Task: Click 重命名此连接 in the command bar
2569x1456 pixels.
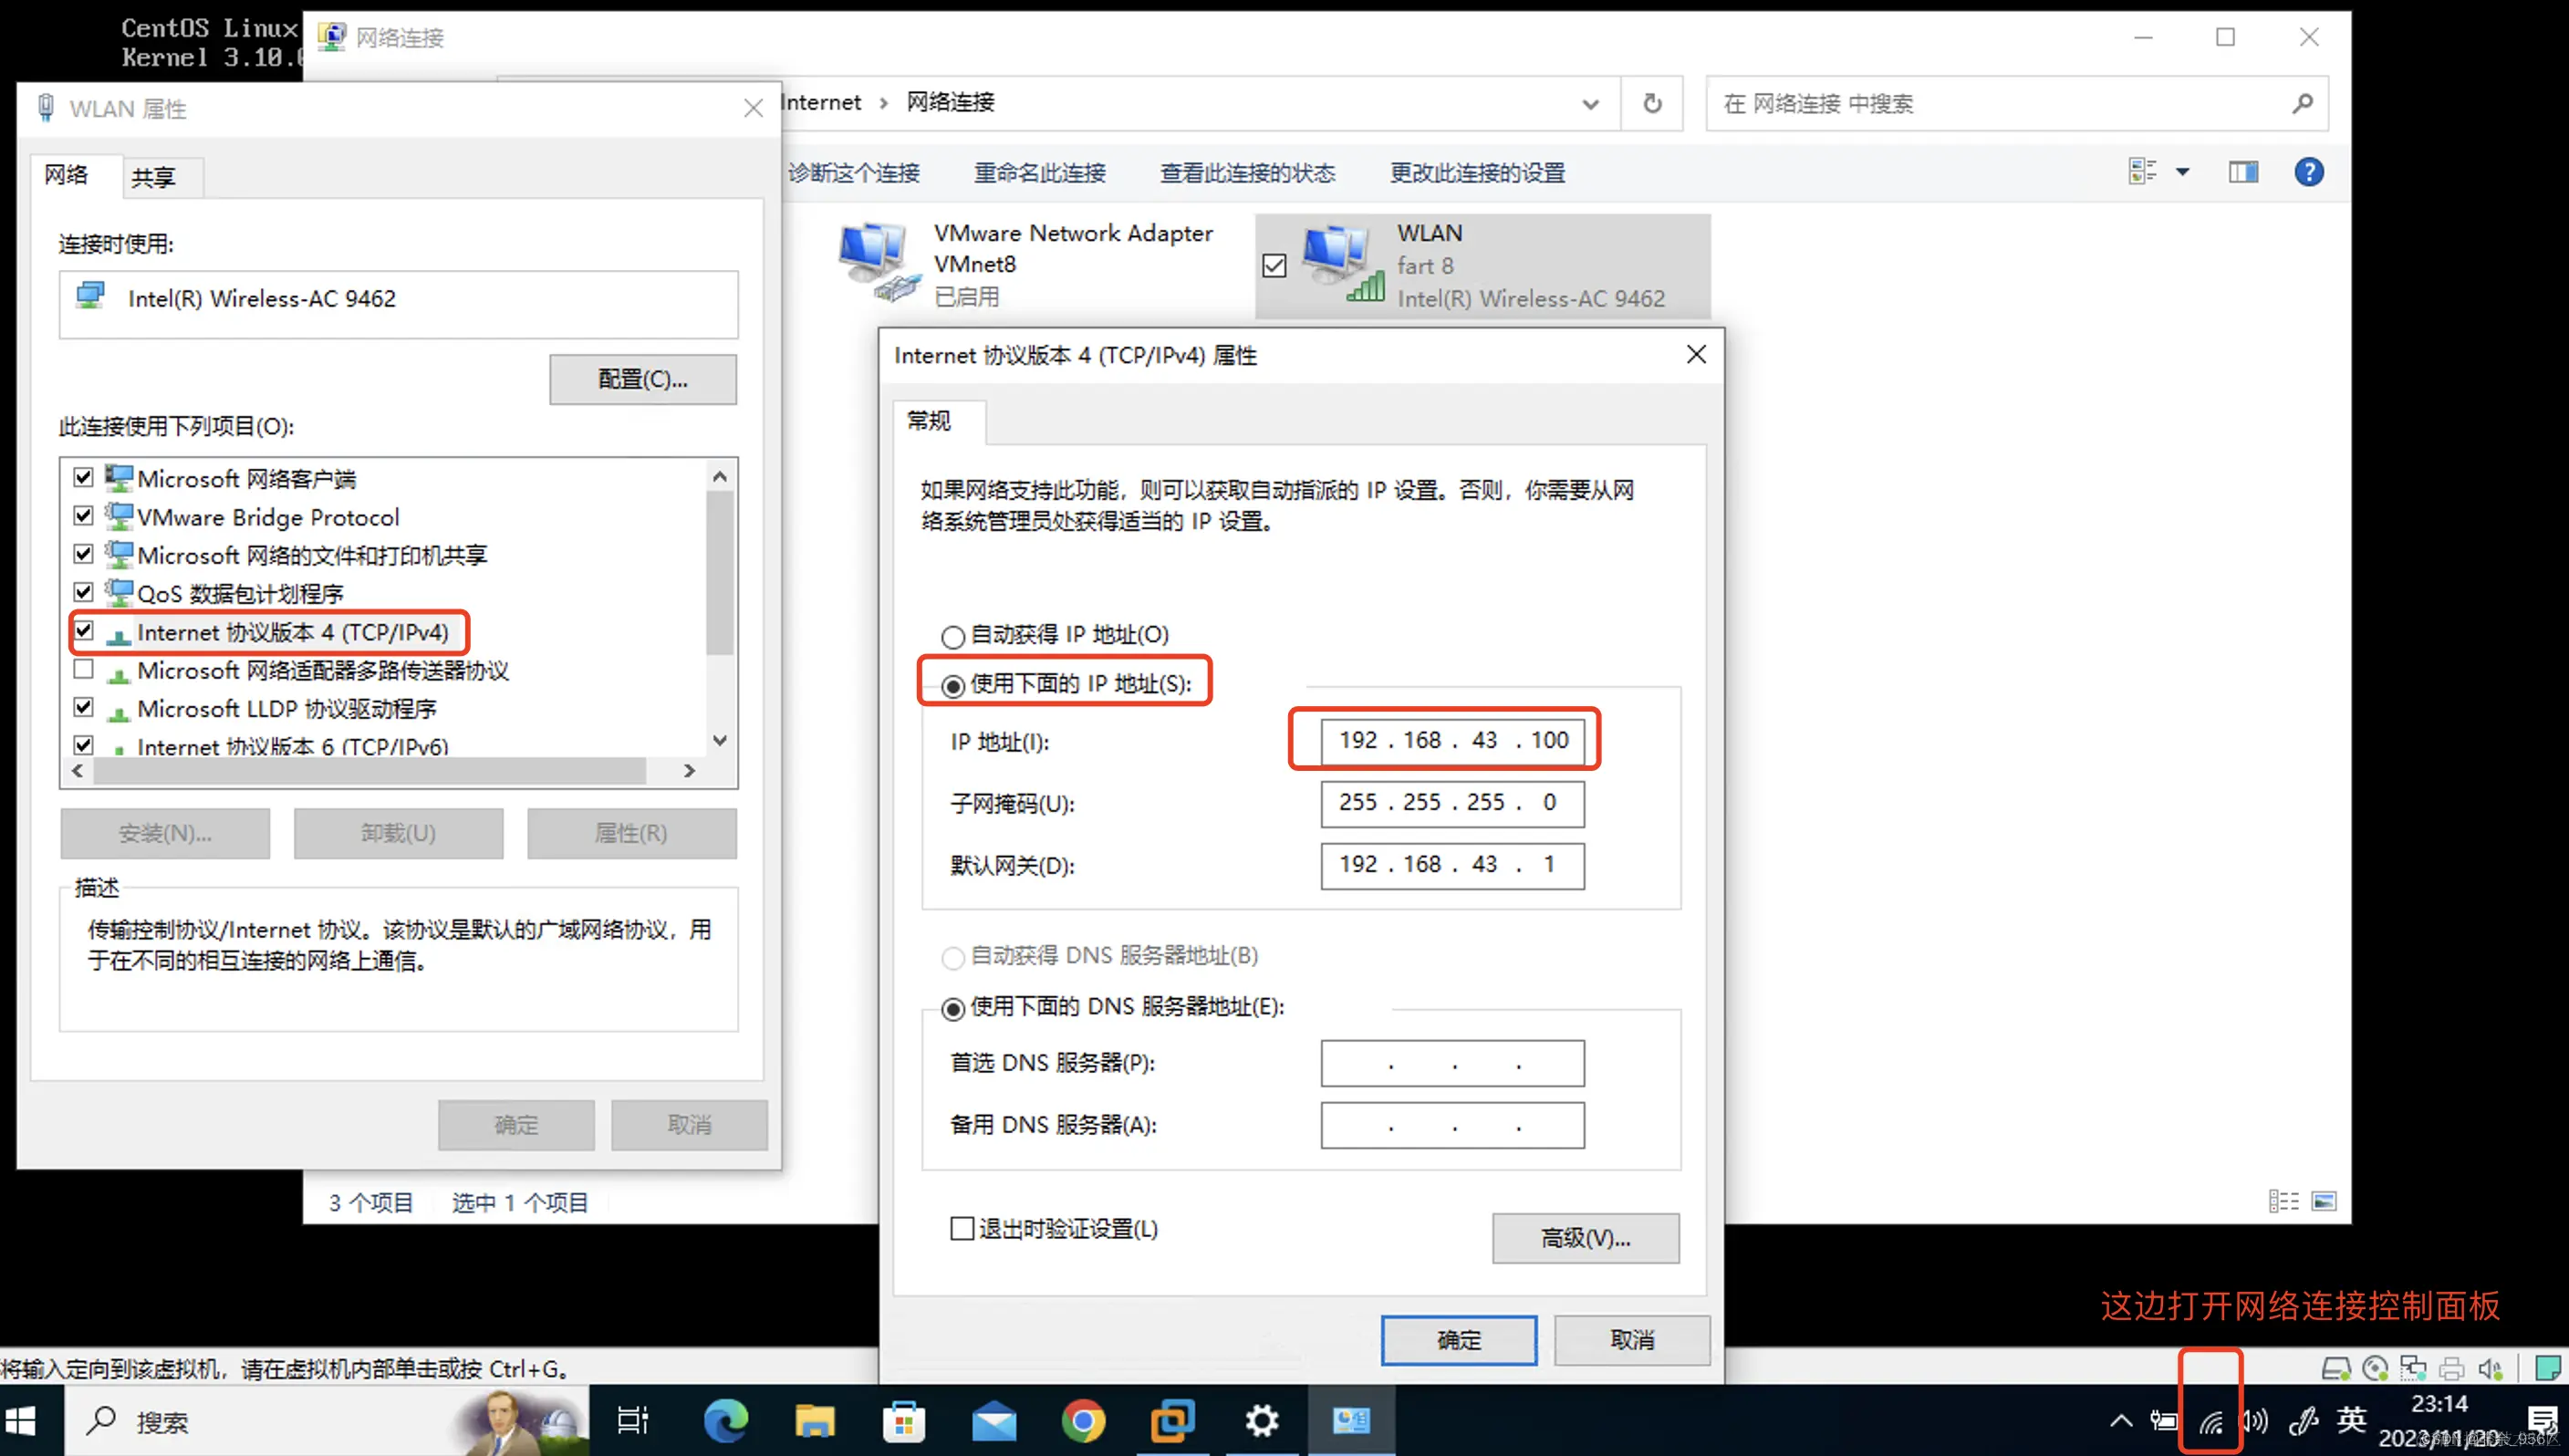Action: pos(1039,173)
